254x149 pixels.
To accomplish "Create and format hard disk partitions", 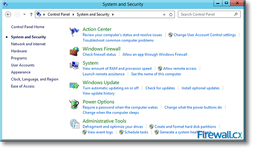I will pyautogui.click(x=185, y=127).
